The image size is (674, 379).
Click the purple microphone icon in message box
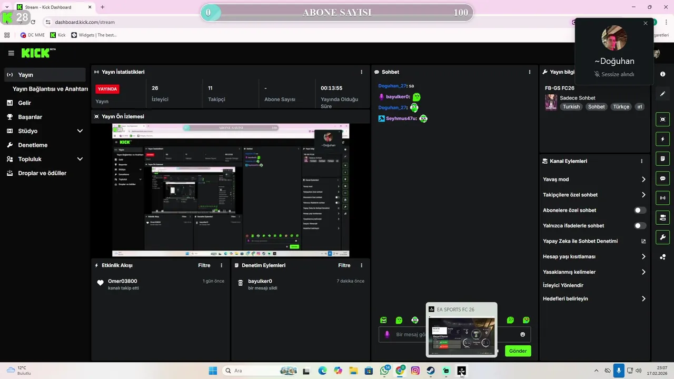coord(387,334)
